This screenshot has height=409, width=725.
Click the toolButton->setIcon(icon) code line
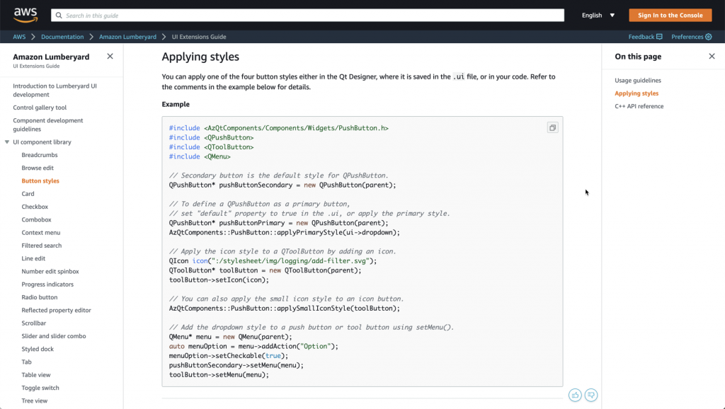coord(219,280)
